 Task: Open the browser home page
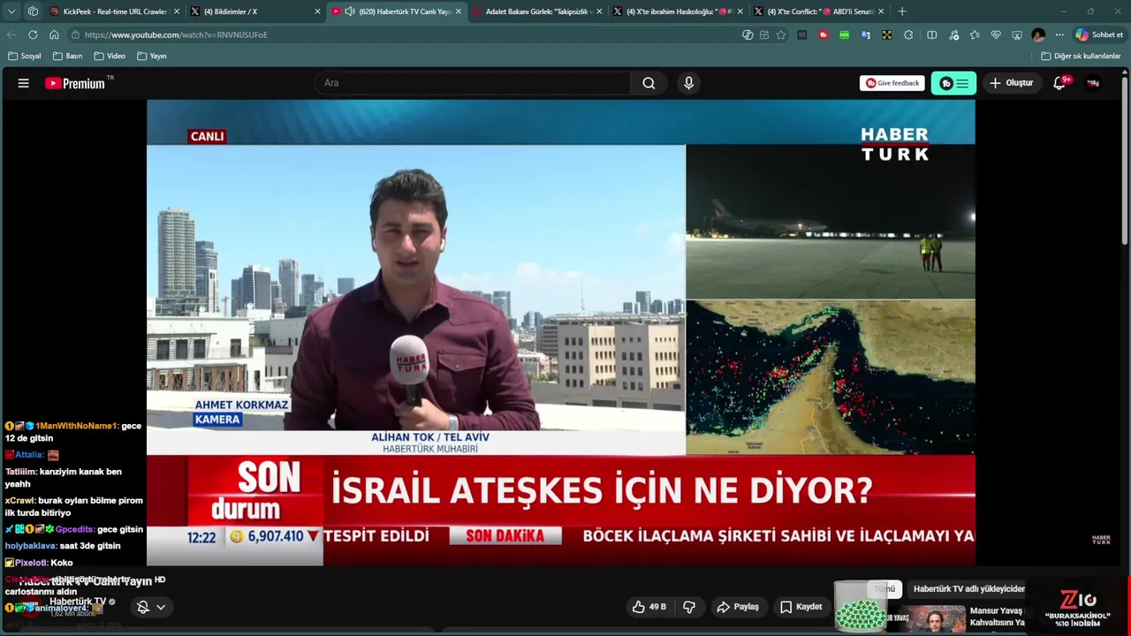54,34
